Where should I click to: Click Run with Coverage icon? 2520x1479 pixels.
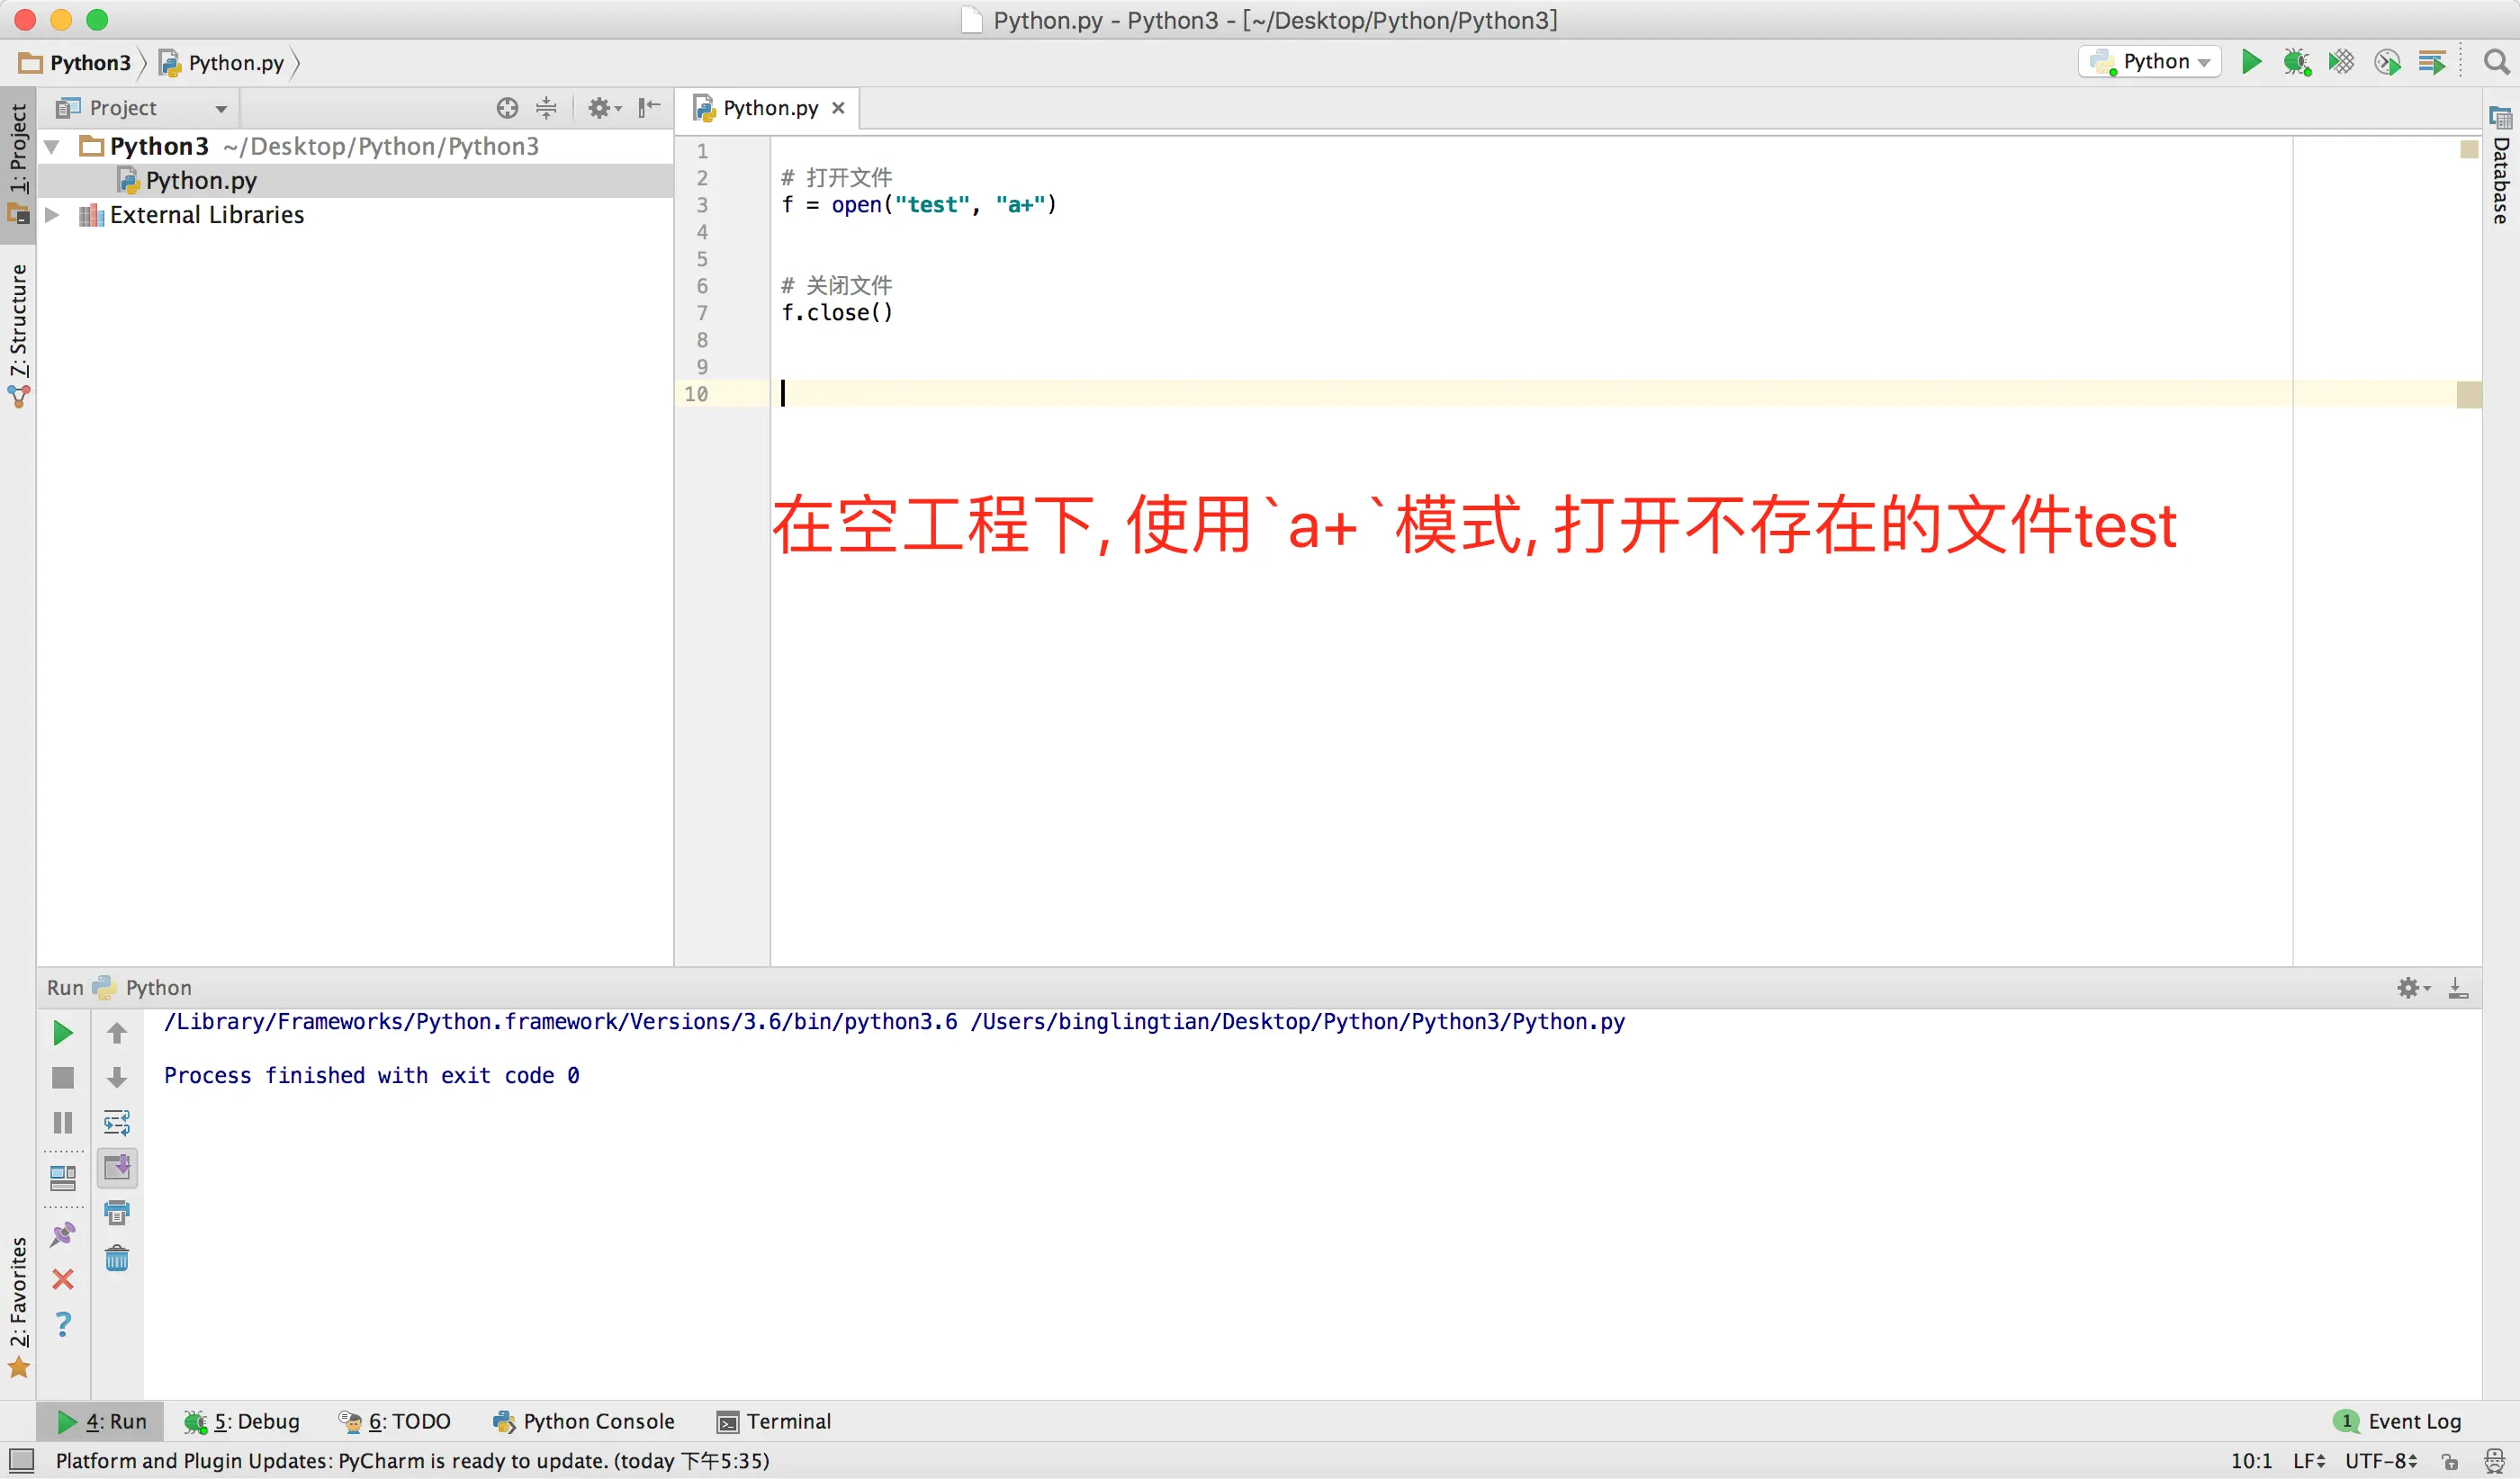(x=2341, y=62)
